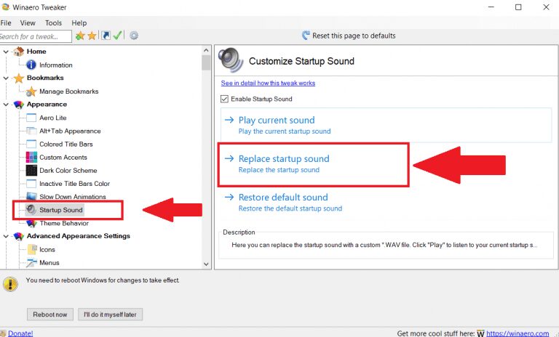The width and height of the screenshot is (559, 337).
Task: Open the View menu
Action: click(28, 23)
